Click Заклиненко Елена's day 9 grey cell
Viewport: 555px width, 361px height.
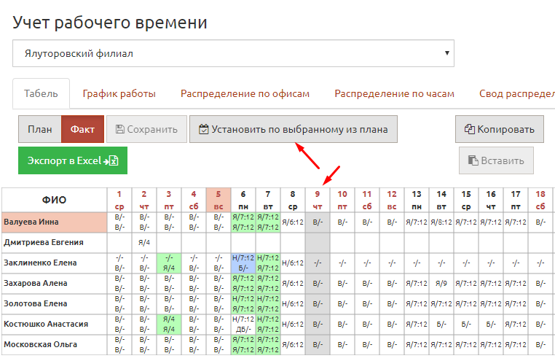[x=318, y=263]
